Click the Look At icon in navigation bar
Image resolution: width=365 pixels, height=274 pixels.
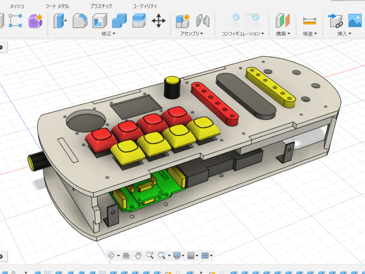click(126, 255)
